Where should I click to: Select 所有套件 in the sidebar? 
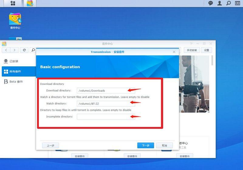(x=19, y=72)
